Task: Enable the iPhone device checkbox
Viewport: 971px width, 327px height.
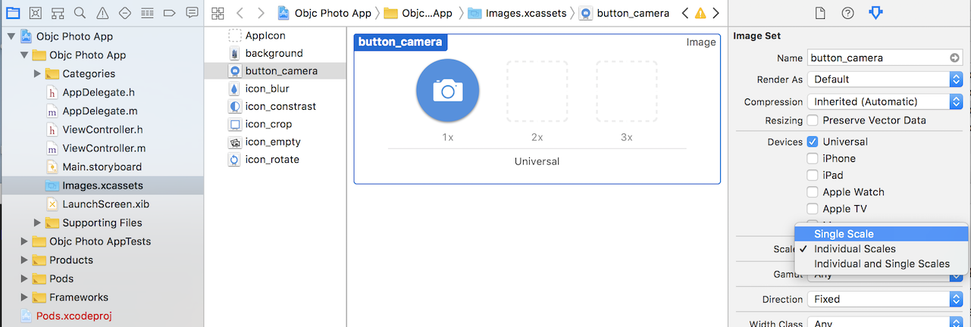Action: tap(813, 158)
